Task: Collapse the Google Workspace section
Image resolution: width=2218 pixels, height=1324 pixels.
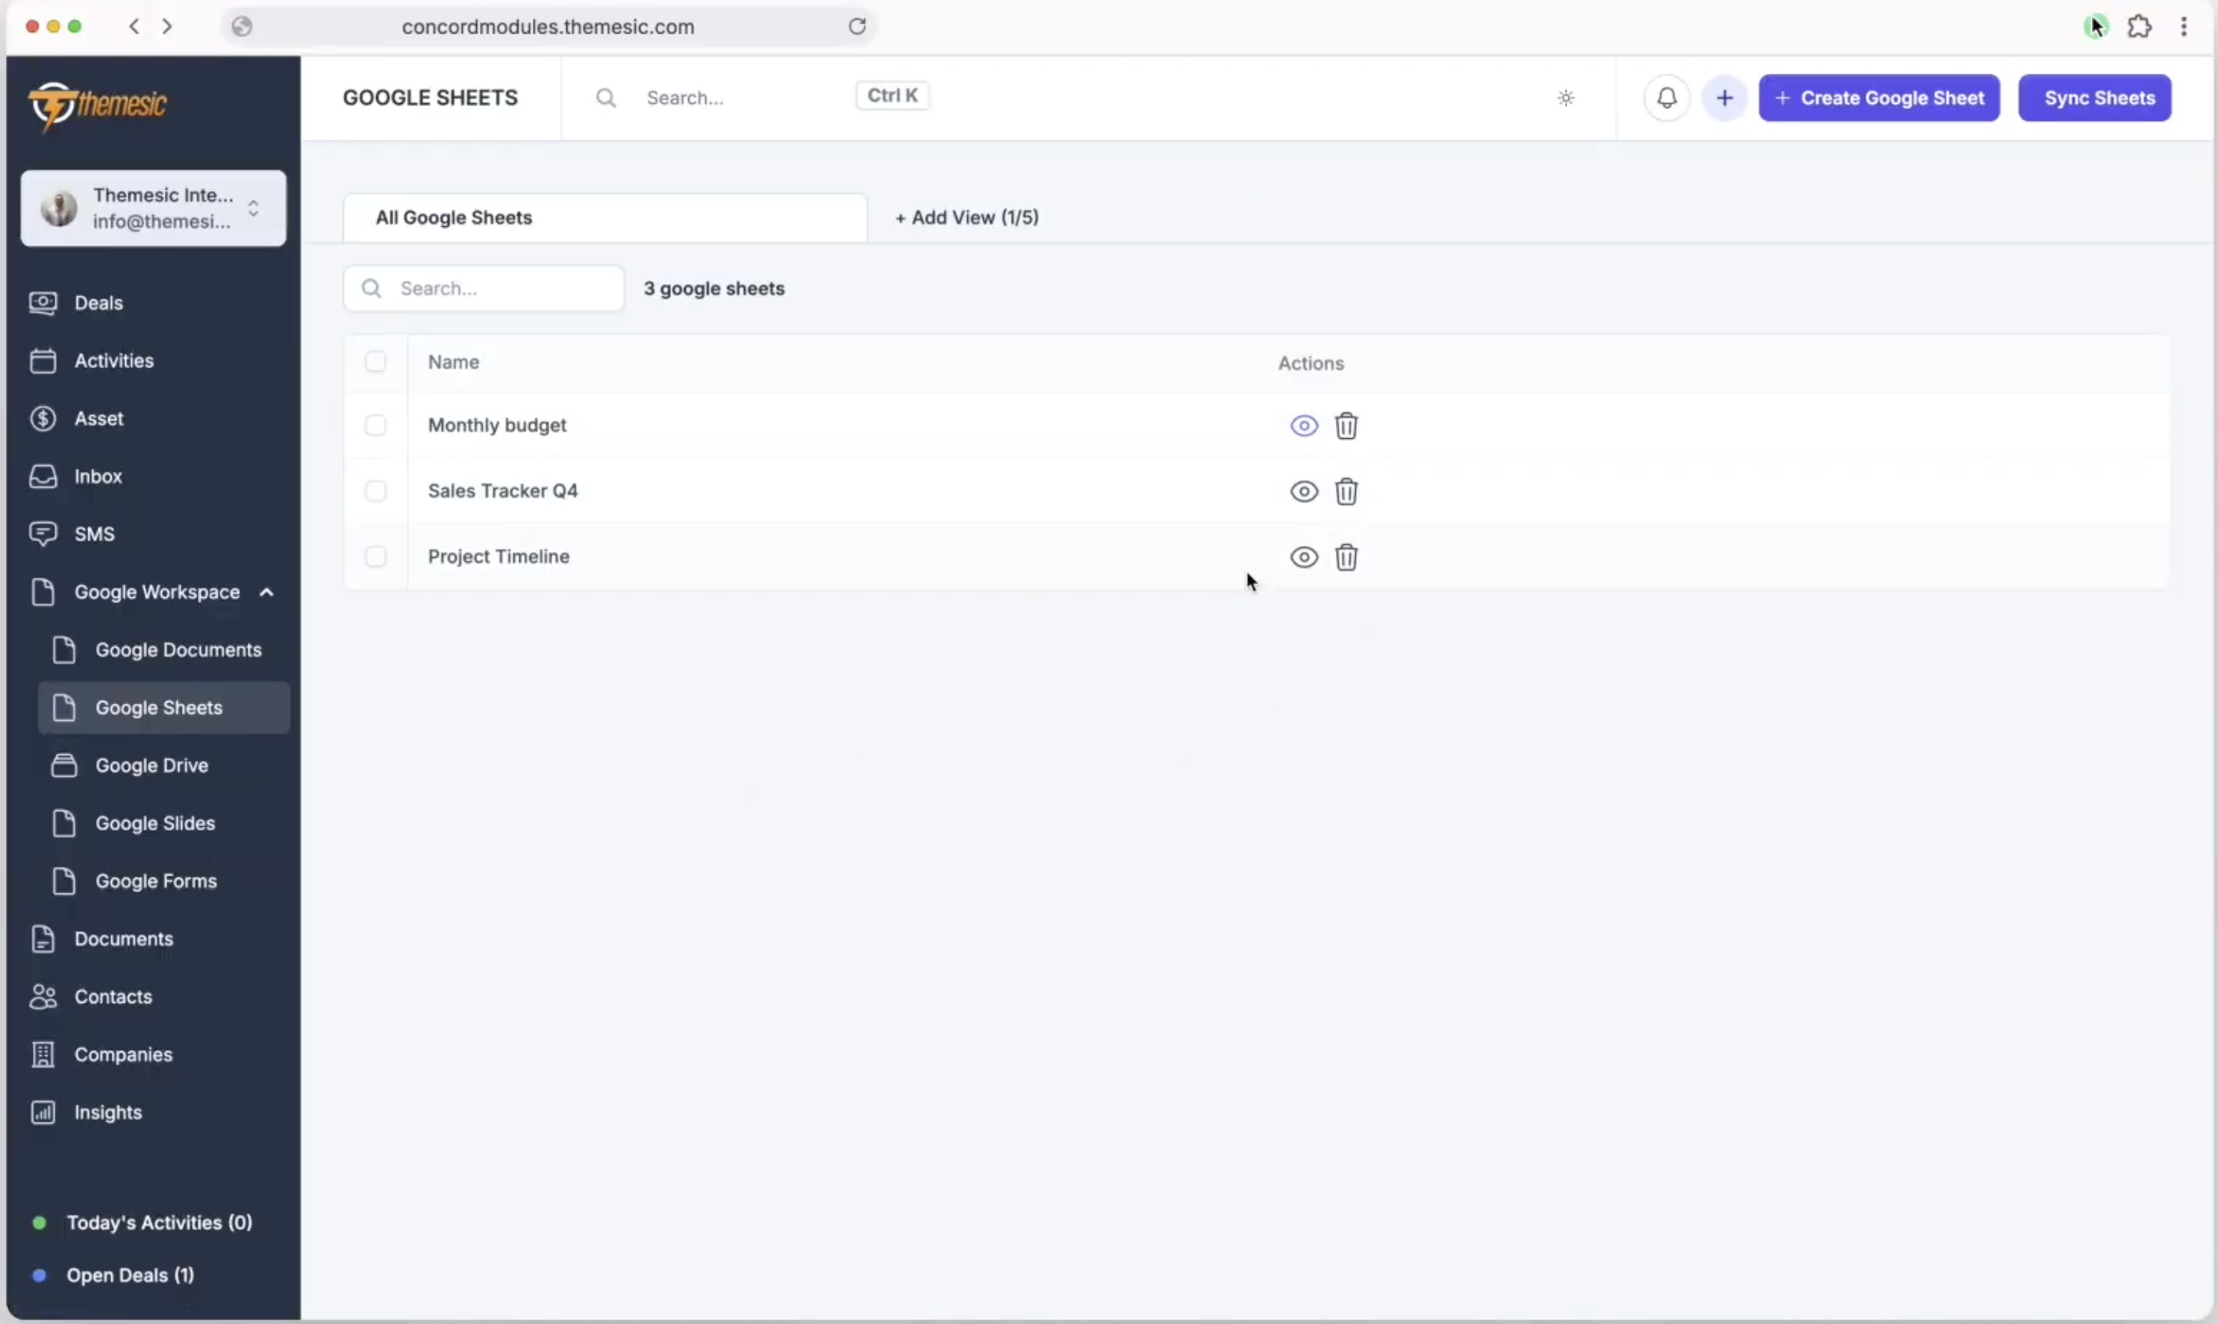Action: [266, 592]
